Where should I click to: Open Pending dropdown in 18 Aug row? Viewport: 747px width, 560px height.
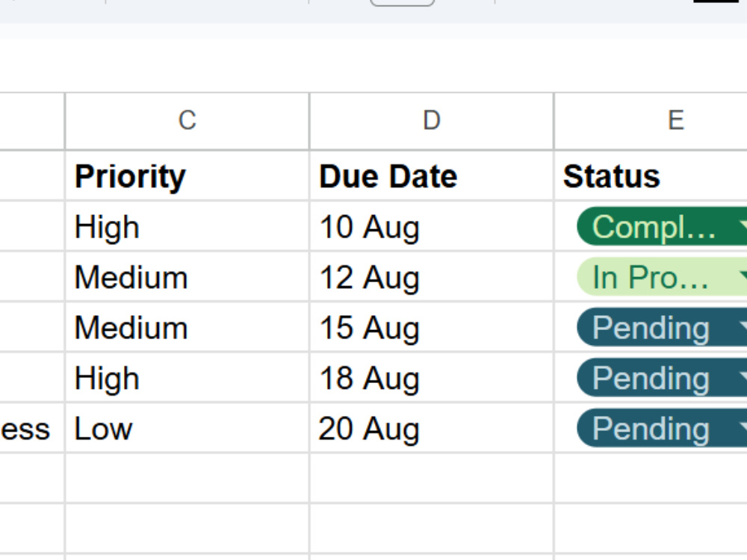tap(662, 378)
